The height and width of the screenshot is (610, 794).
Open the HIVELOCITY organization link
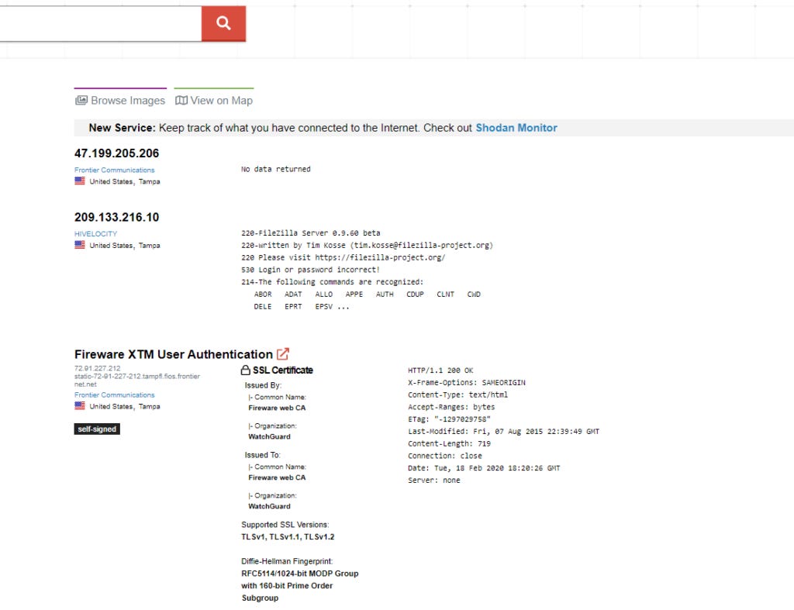95,234
